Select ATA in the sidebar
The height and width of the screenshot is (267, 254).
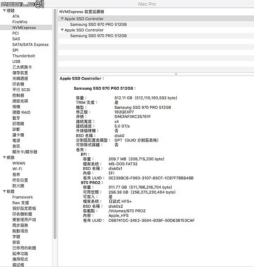point(16,16)
